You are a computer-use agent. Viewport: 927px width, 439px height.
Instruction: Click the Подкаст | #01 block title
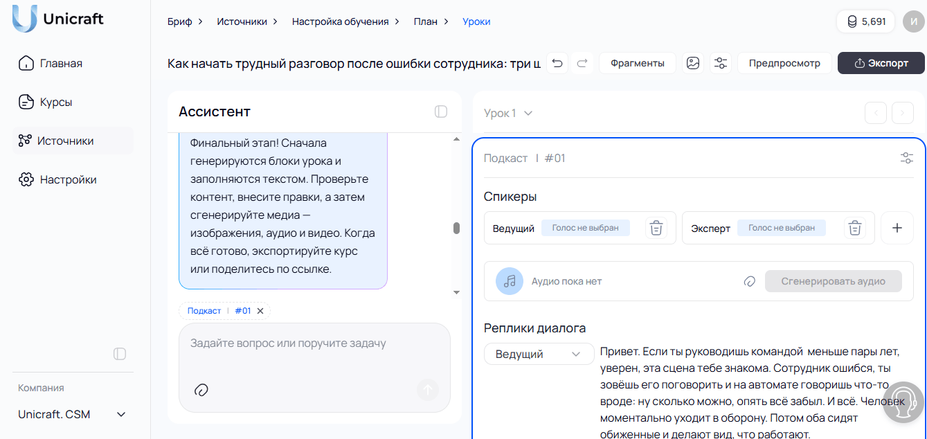[524, 158]
